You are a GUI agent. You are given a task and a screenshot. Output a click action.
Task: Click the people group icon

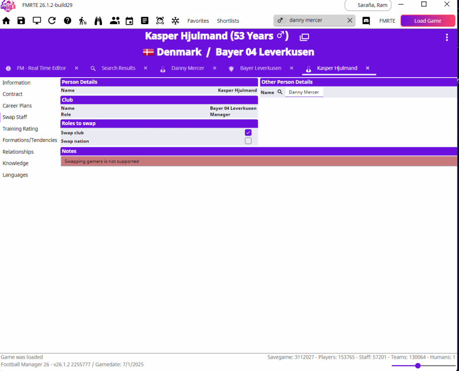click(x=115, y=21)
